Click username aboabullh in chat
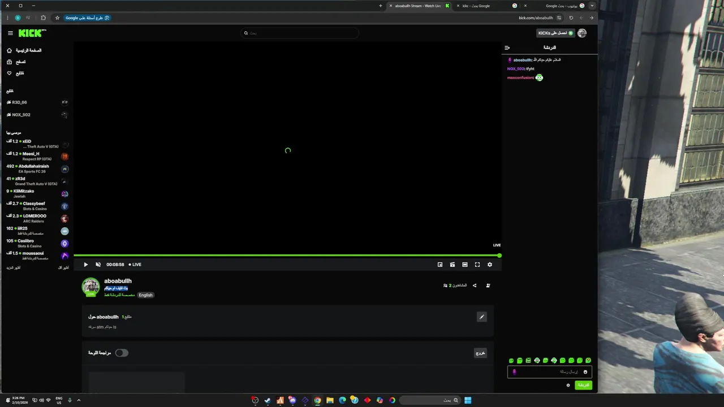724x407 pixels. coord(522,60)
